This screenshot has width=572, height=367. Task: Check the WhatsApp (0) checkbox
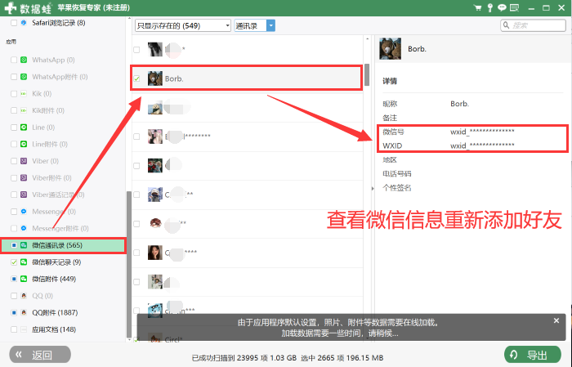point(14,60)
